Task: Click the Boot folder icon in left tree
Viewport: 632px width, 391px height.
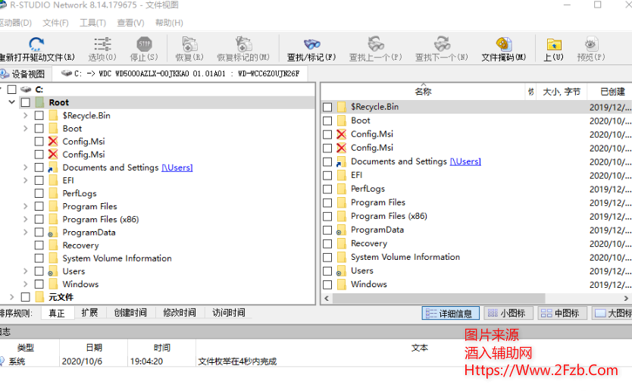Action: 53,129
